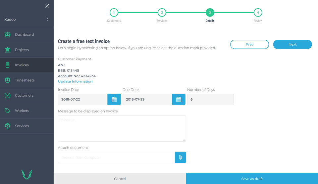
Task: Click inside the invoice Message textarea
Action: click(122, 128)
